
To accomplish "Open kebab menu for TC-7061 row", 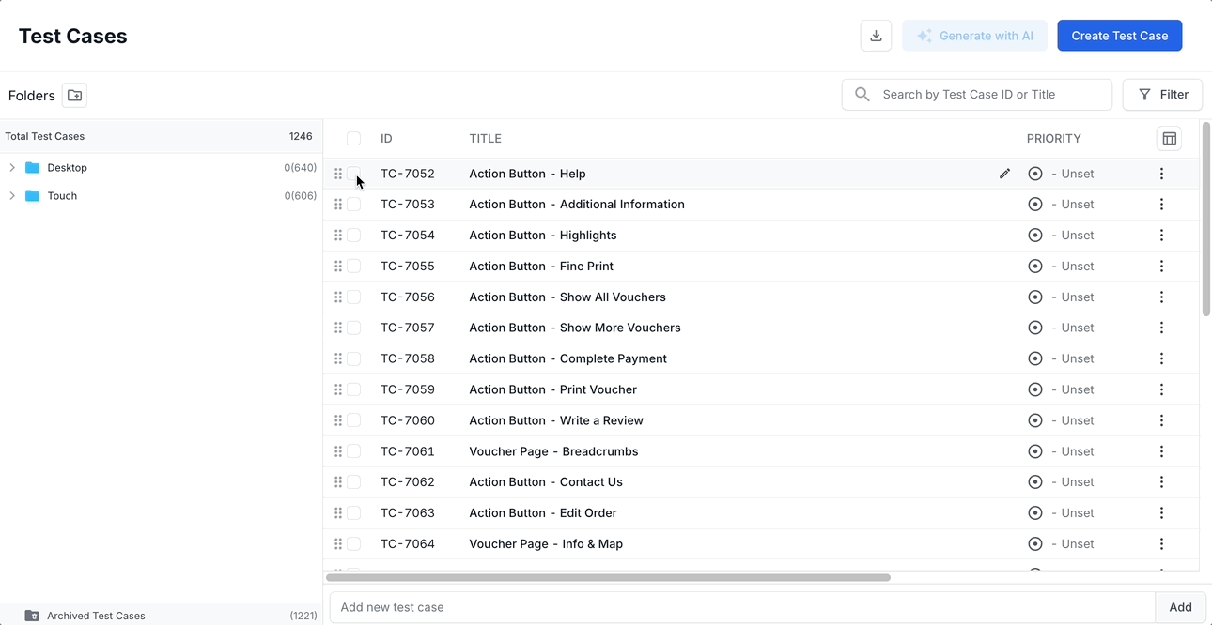I will coord(1161,451).
